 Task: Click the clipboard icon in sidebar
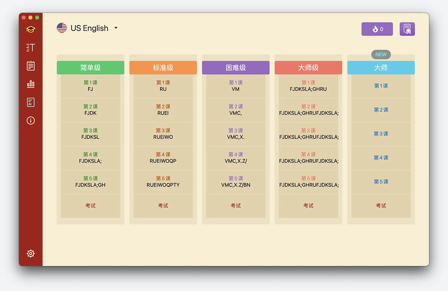click(31, 66)
